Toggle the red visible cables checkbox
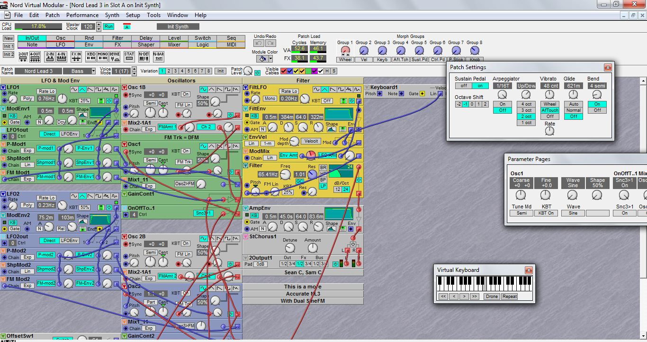The height and width of the screenshot is (342, 647). (x=284, y=71)
